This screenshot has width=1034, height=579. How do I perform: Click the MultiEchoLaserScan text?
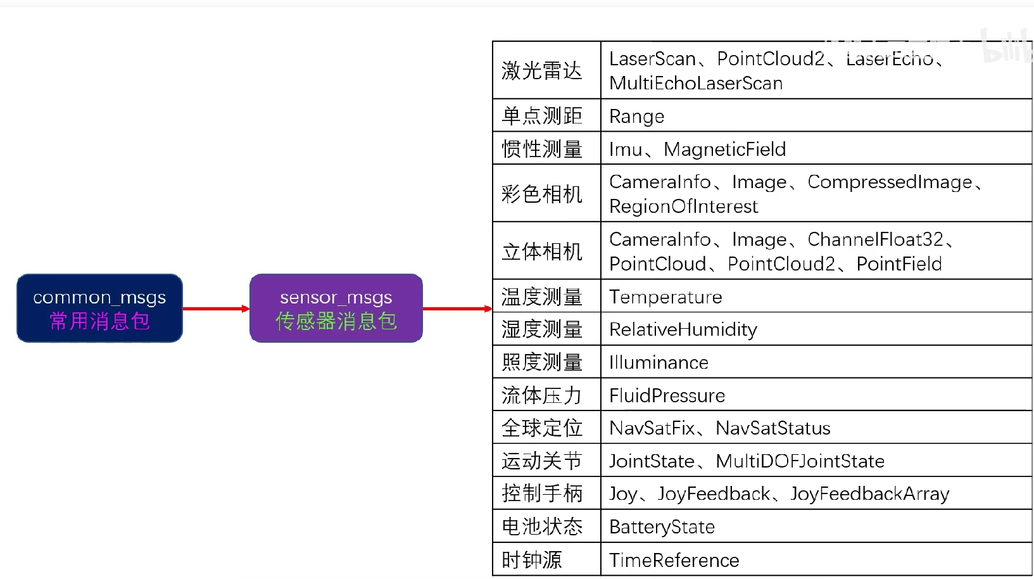(696, 83)
